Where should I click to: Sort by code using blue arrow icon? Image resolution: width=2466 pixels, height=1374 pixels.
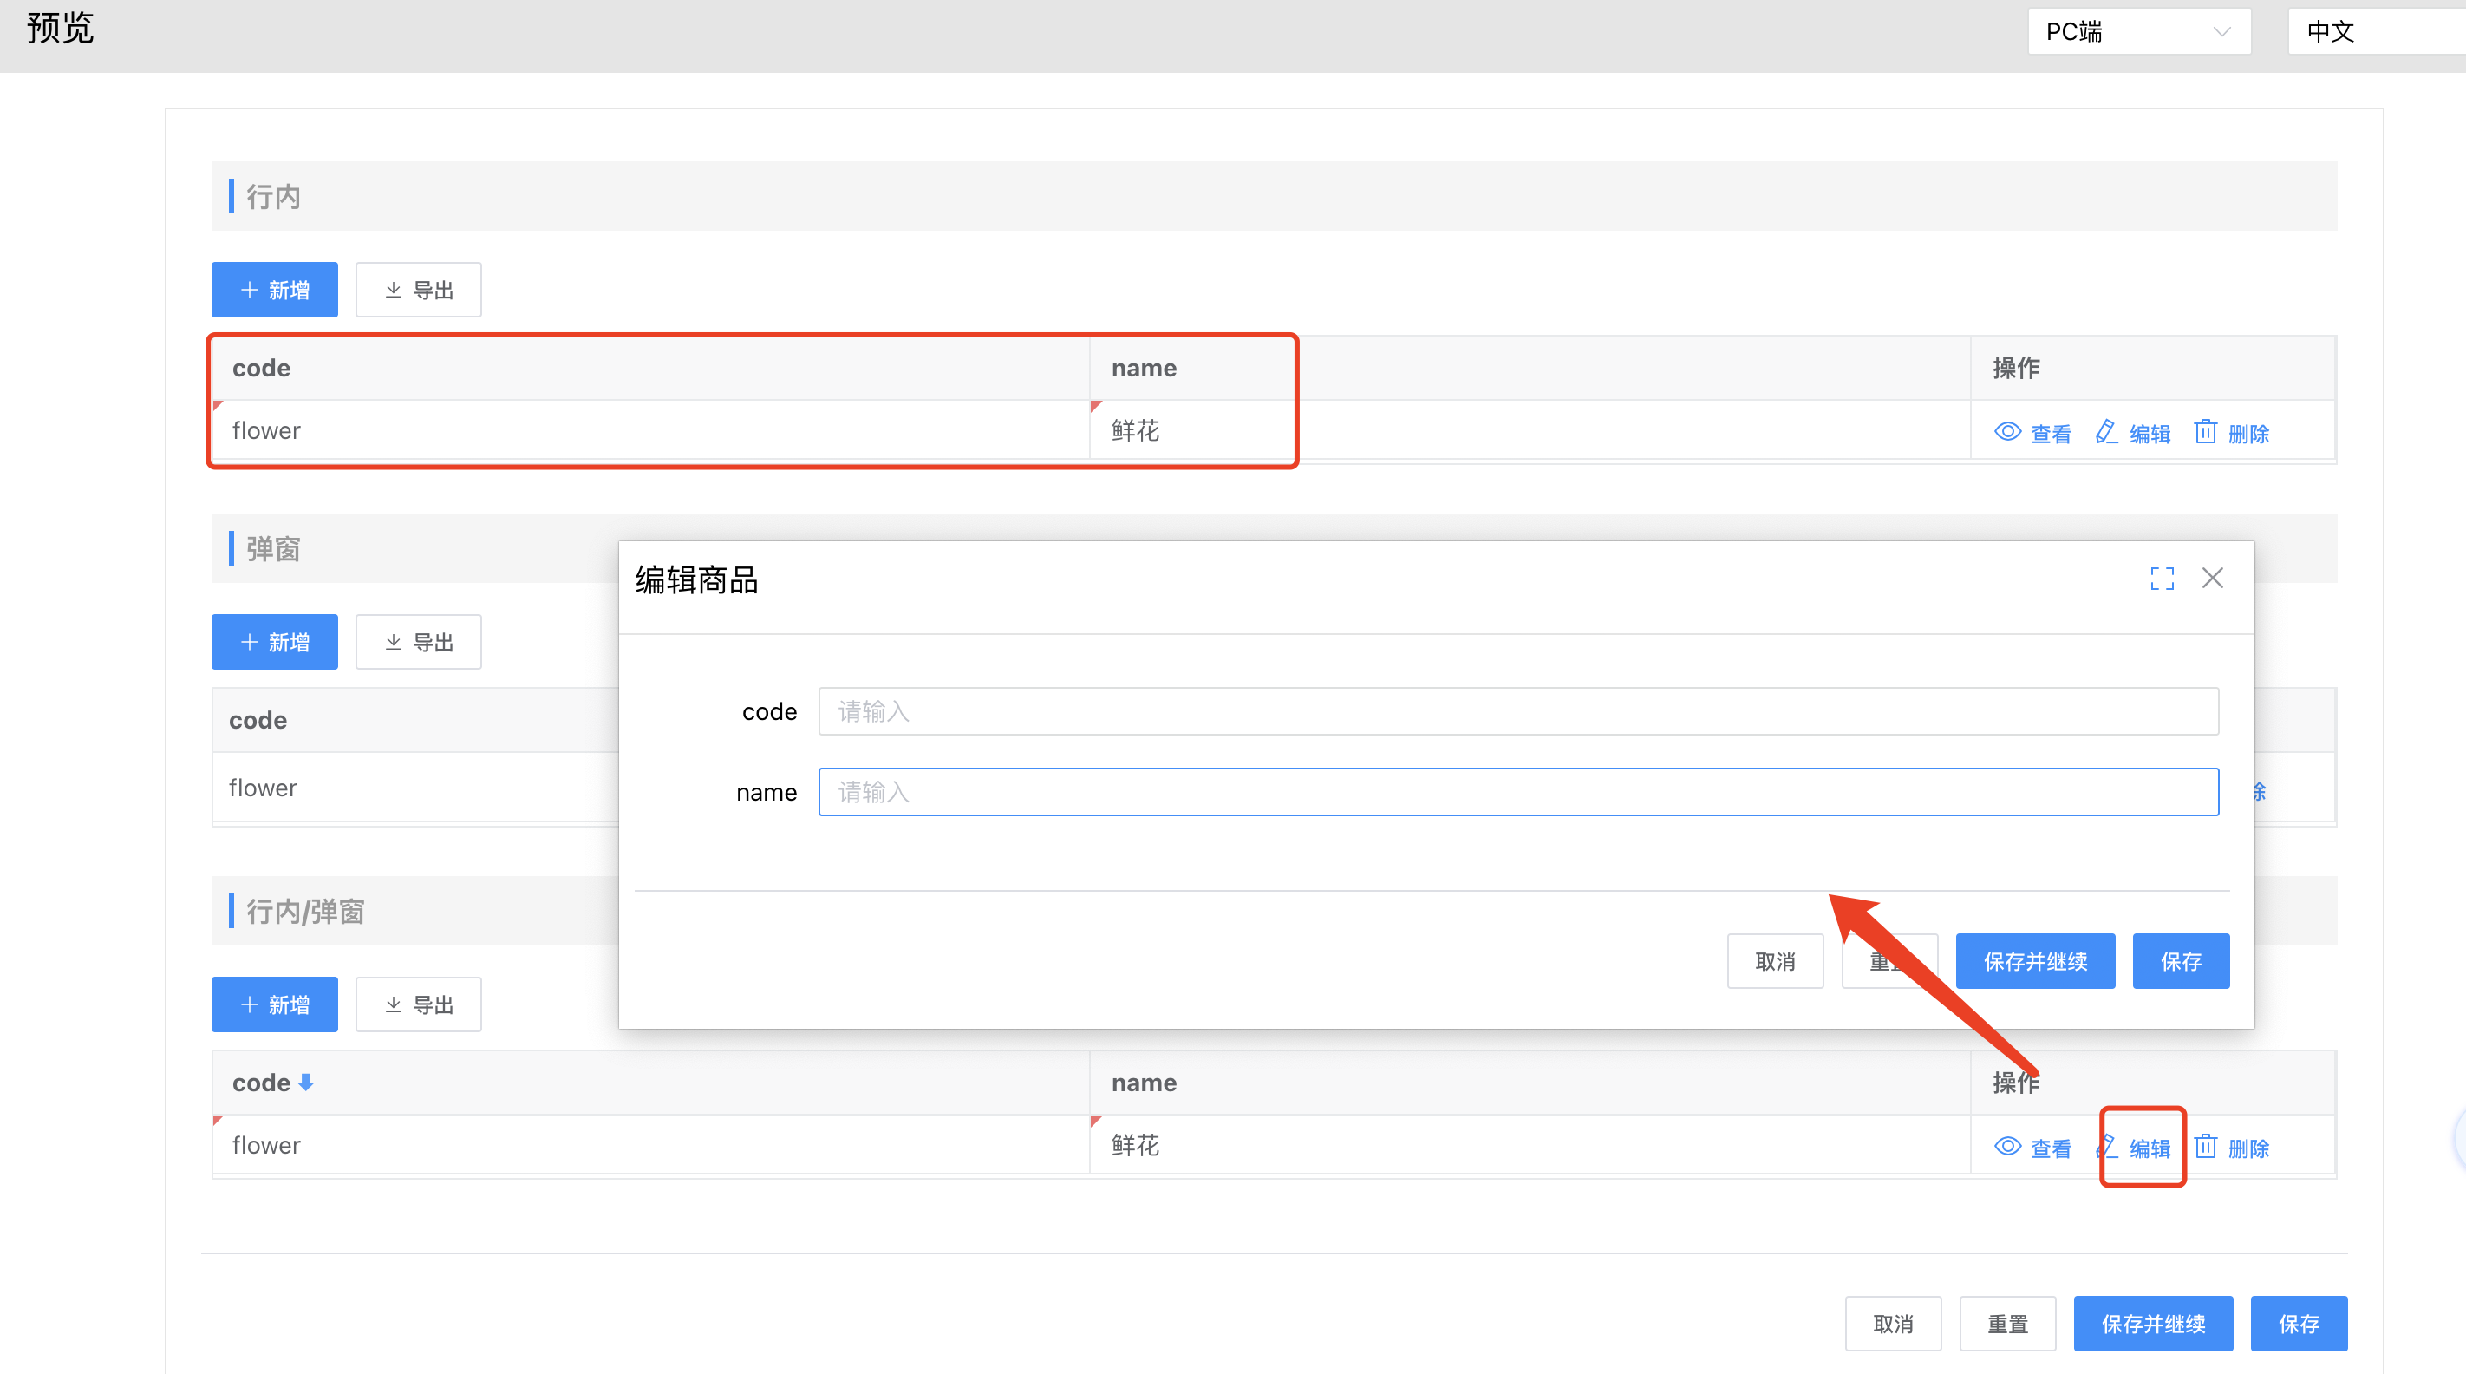(x=306, y=1082)
